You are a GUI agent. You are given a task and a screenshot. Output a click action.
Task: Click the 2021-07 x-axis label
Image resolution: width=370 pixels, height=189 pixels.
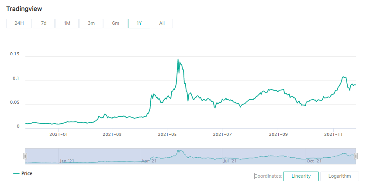(x=222, y=135)
